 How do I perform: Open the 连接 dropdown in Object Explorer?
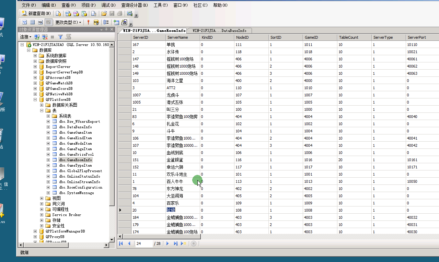[25, 37]
